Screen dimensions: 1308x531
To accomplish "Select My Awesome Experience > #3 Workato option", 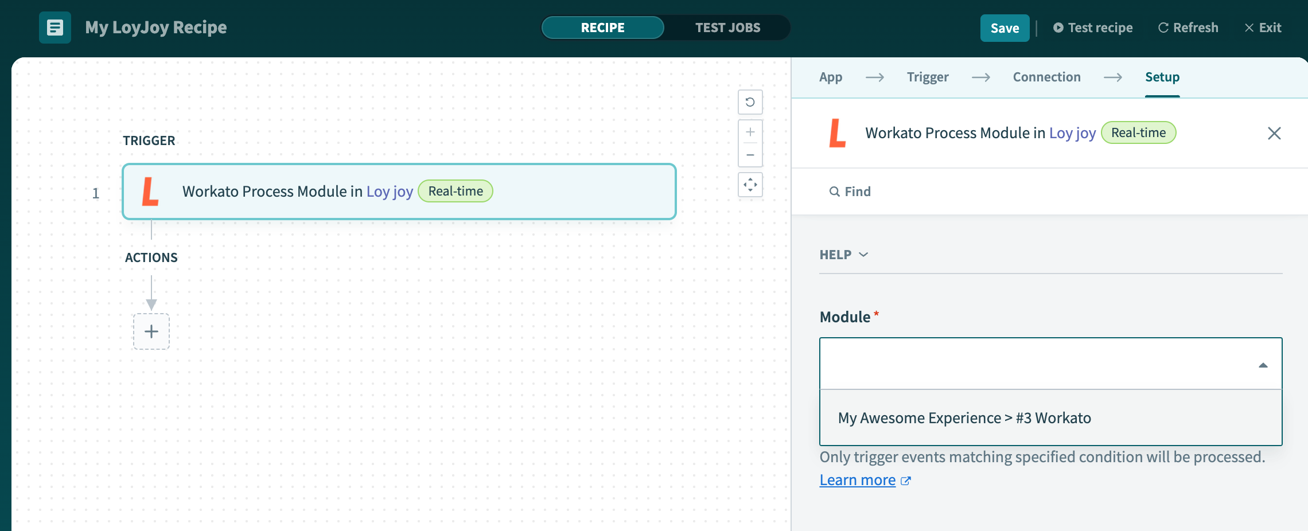I will point(964,417).
